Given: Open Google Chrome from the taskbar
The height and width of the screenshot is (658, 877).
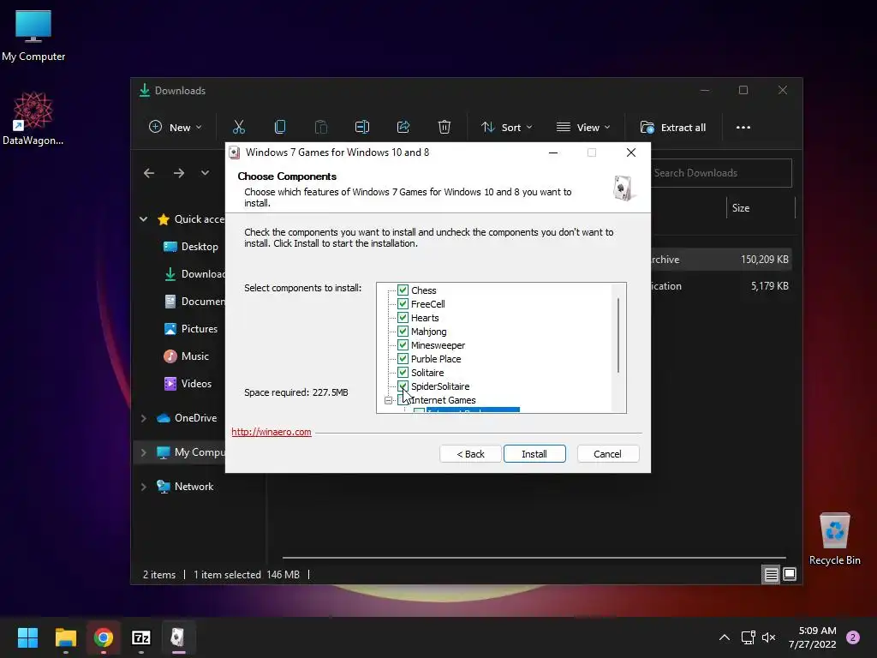Looking at the screenshot, I should coord(104,637).
